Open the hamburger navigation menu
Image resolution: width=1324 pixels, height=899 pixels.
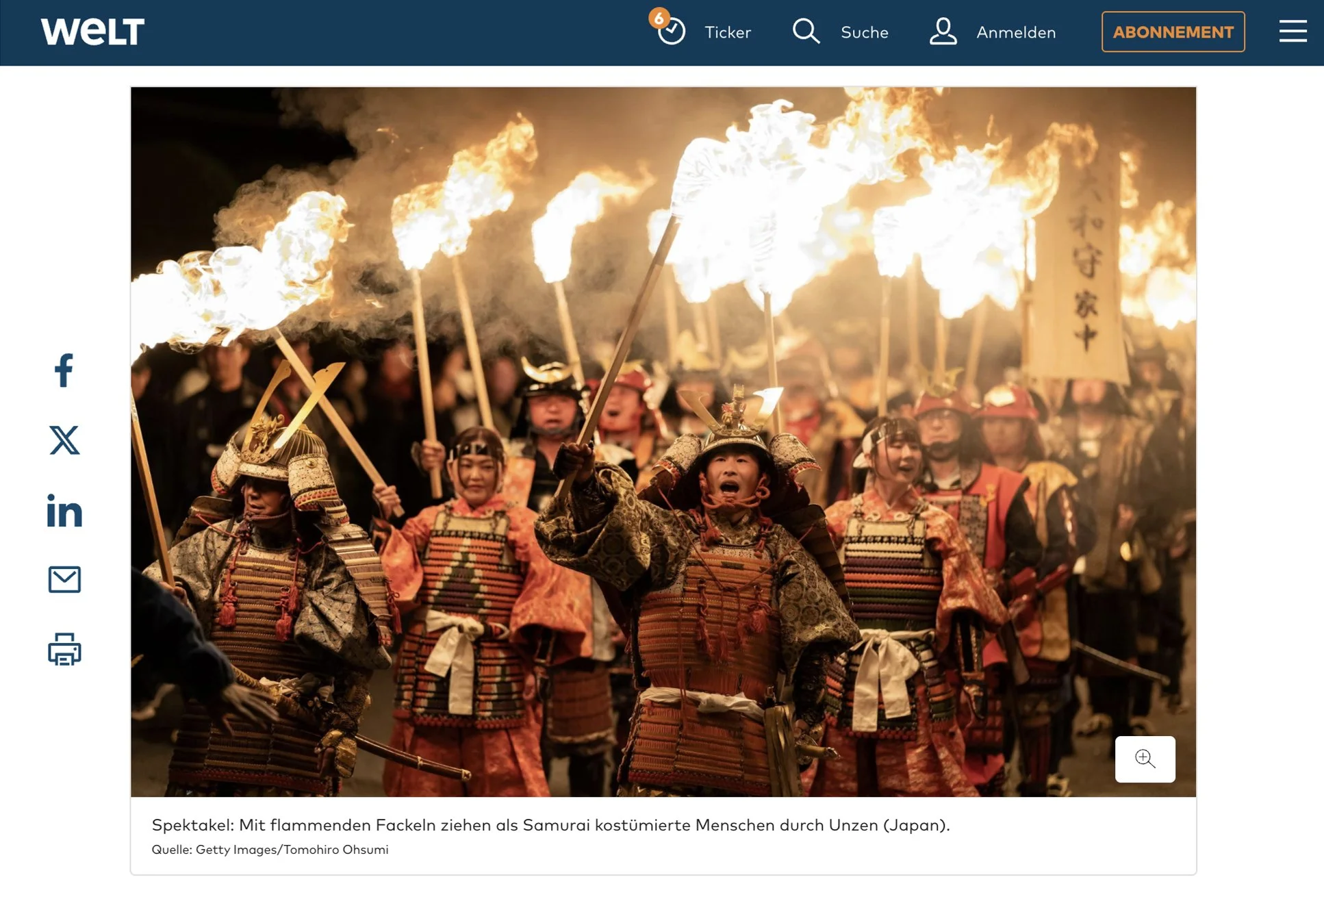click(x=1293, y=31)
